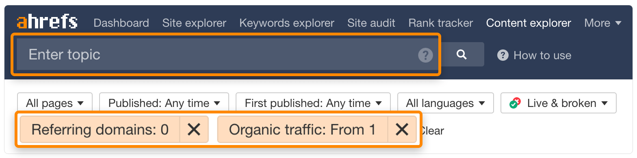Viewport: 637px width, 158px height.
Task: Edit the Referring domains: 0 filter
Action: 100,130
